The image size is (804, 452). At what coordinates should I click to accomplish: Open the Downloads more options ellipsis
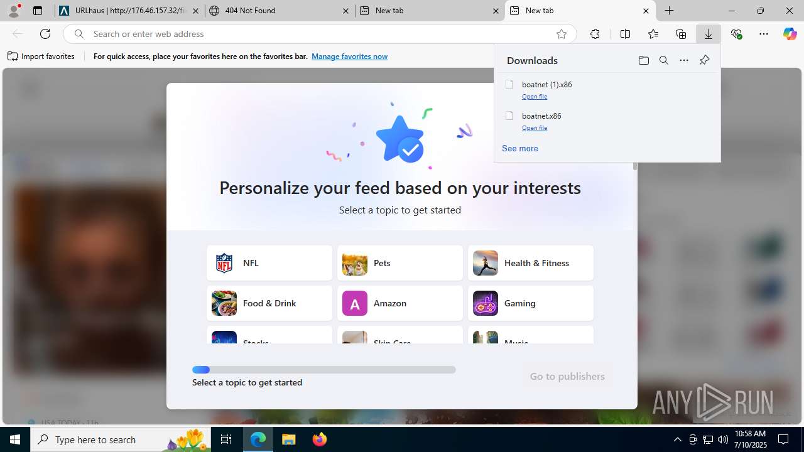coord(684,60)
